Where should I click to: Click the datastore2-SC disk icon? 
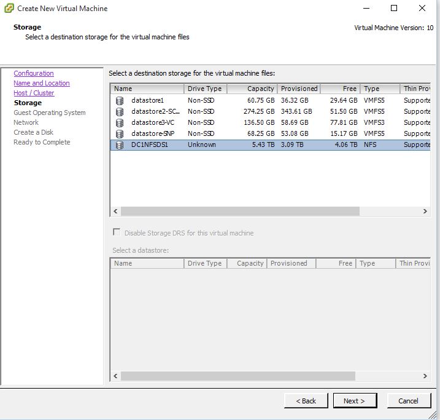(120, 111)
